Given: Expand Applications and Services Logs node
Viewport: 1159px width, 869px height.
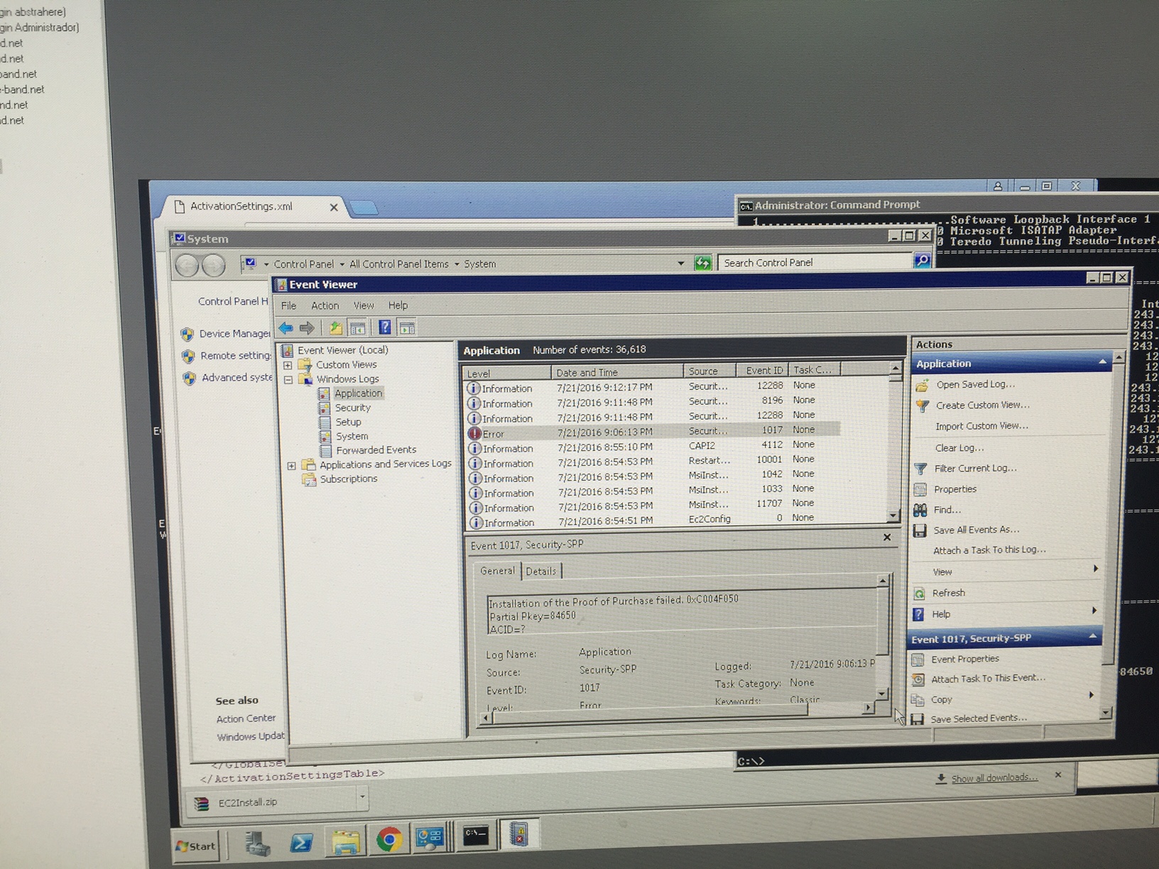Looking at the screenshot, I should point(291,466).
